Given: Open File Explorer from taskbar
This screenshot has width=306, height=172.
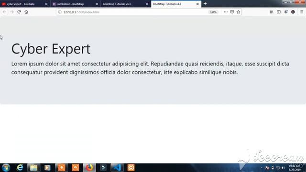Looking at the screenshot, I should (x=33, y=168).
